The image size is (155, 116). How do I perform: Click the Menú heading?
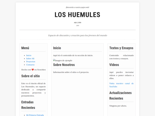coord(25,48)
